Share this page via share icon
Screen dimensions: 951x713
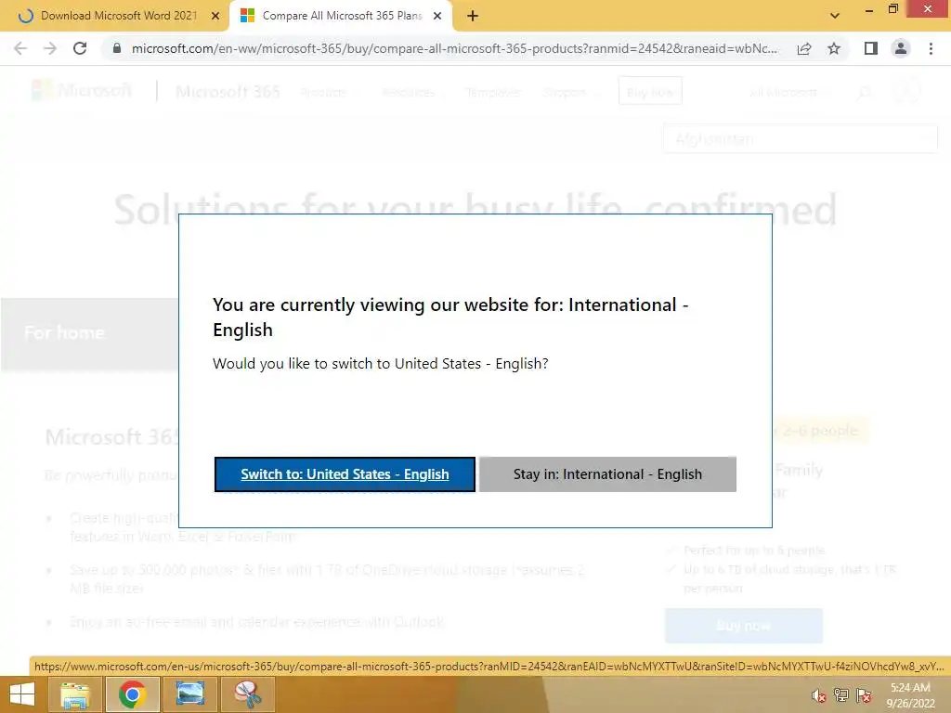[x=804, y=48]
